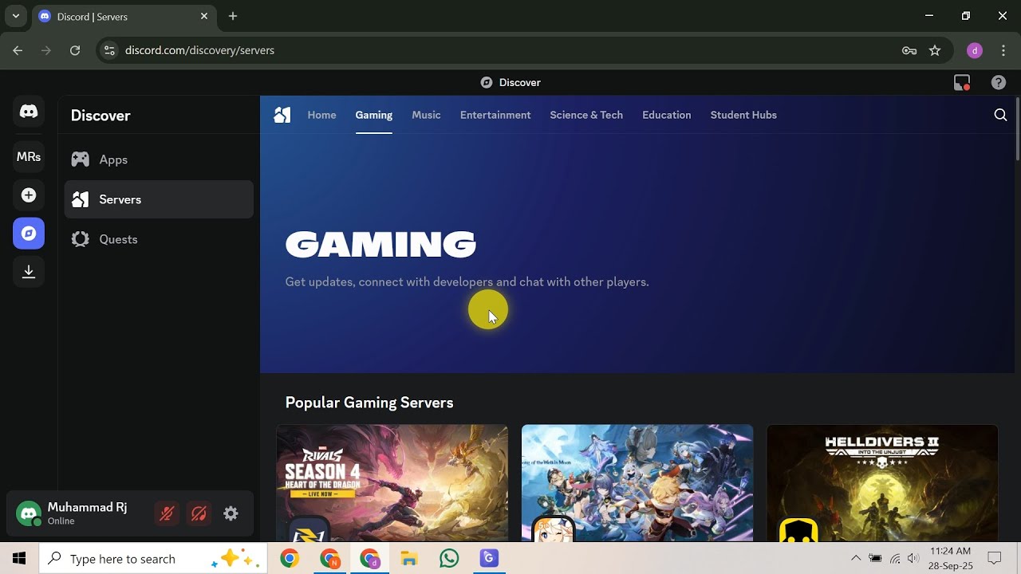Open the Student Hubs tab
Screen dimensions: 1021x574
tap(743, 115)
